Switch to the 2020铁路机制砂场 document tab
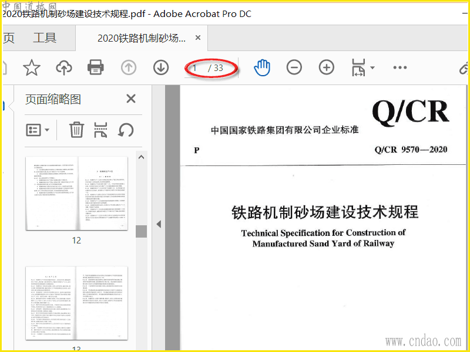 click(x=142, y=38)
